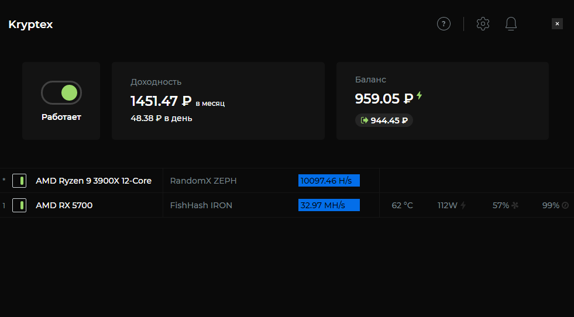Image resolution: width=574 pixels, height=317 pixels.
Task: Click the 959.05 ₽ balance amount
Action: point(384,98)
